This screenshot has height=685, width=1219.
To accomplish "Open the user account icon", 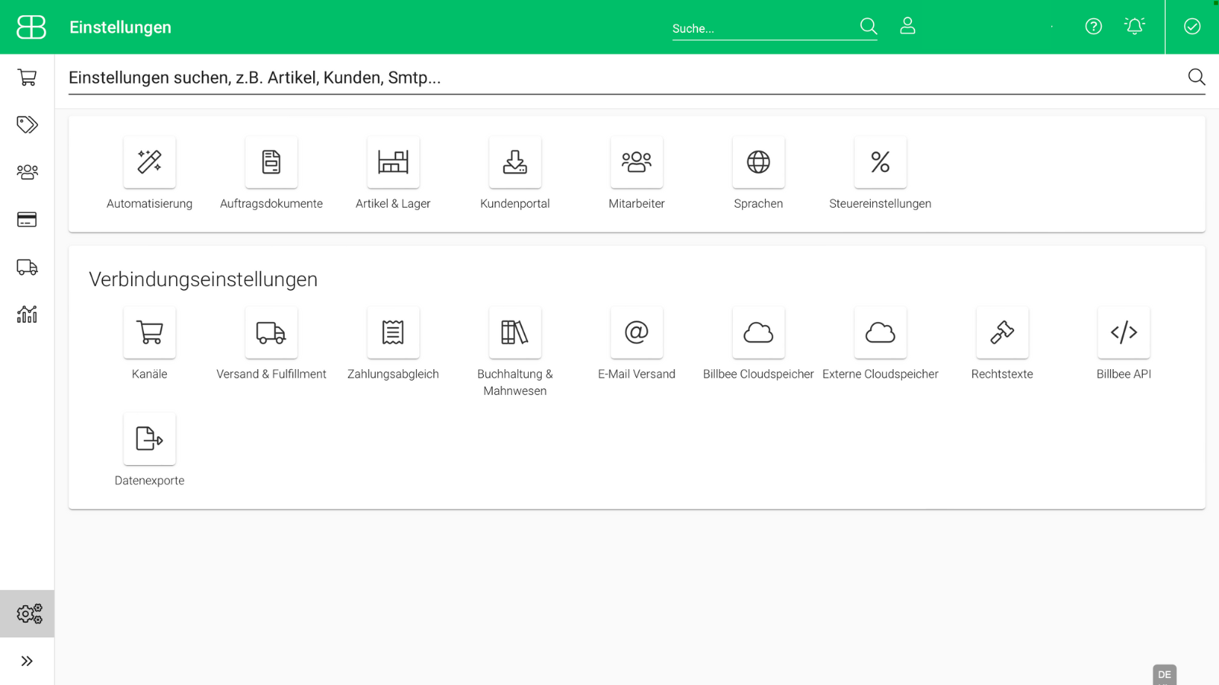I will click(907, 26).
